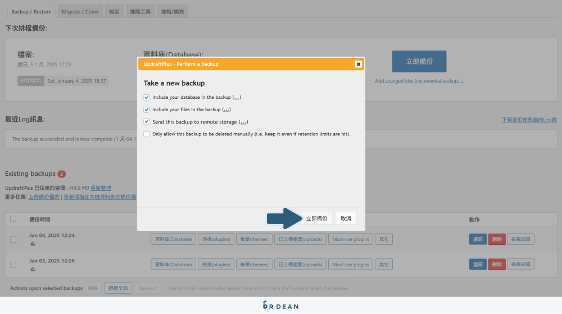This screenshot has height=314, width=562.
Task: Select the Jan 03, 2025 12:26 backup checkbox
Action: click(x=13, y=265)
